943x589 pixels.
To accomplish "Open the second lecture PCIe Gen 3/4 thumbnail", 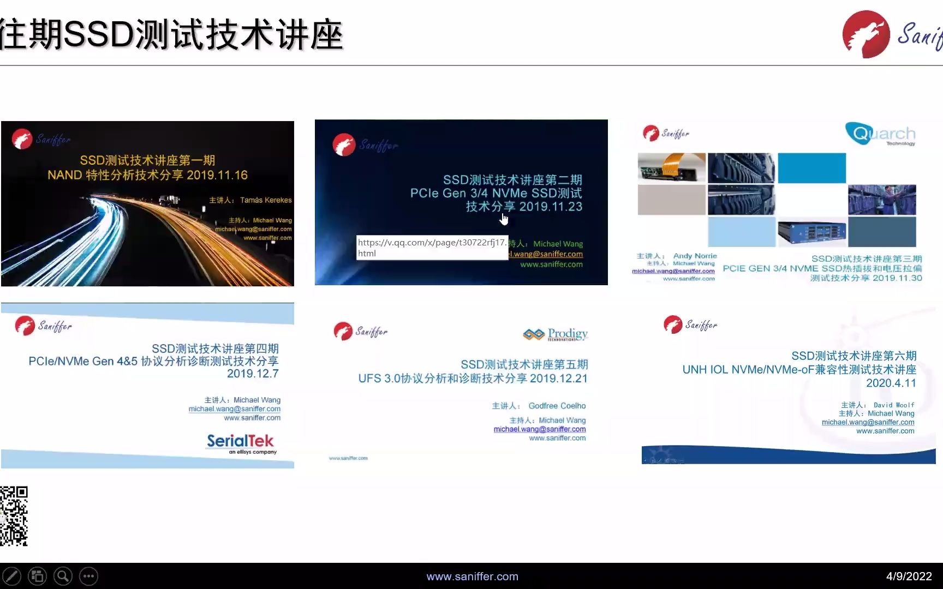I will pos(461,202).
